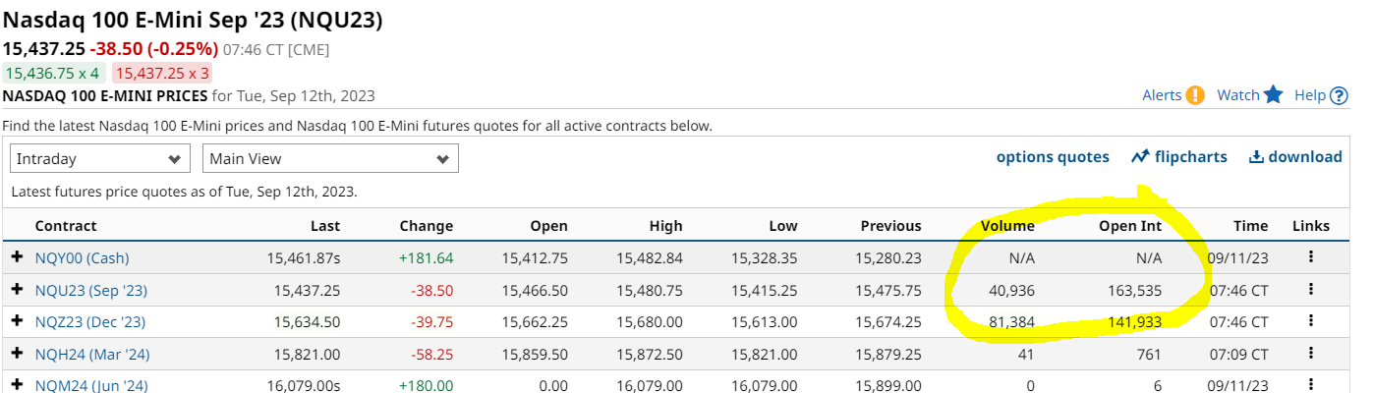Screen dimensions: 1373x393
Task: Expand the NQU23 (Sep '23) row
Action: click(17, 290)
